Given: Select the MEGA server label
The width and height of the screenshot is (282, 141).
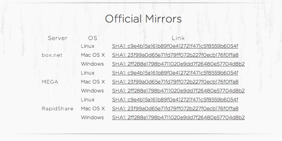Looking at the screenshot, I should pyautogui.click(x=50, y=82).
